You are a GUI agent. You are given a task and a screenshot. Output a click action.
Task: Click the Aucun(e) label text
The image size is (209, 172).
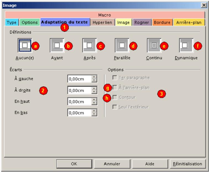pyautogui.click(x=25, y=58)
